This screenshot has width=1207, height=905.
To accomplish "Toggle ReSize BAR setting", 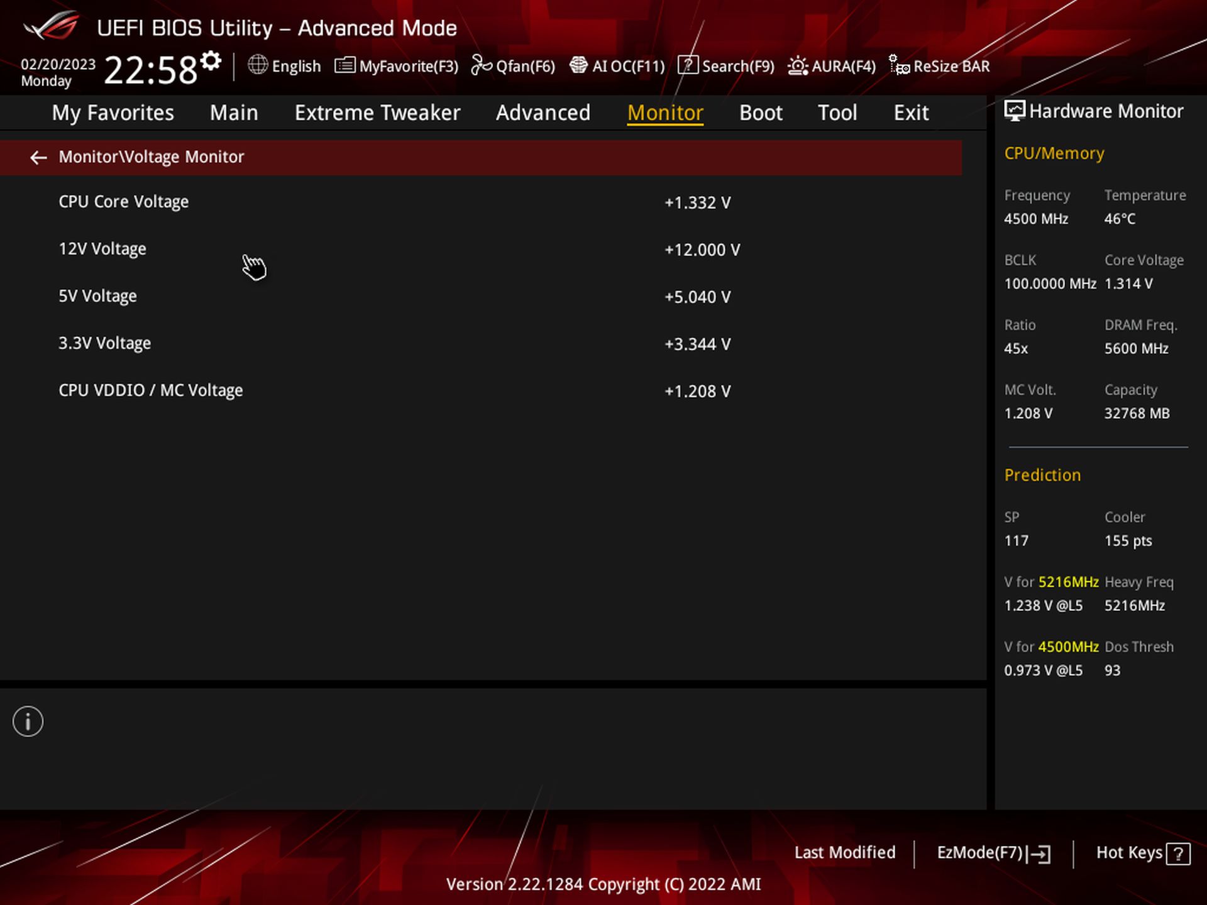I will coord(939,66).
